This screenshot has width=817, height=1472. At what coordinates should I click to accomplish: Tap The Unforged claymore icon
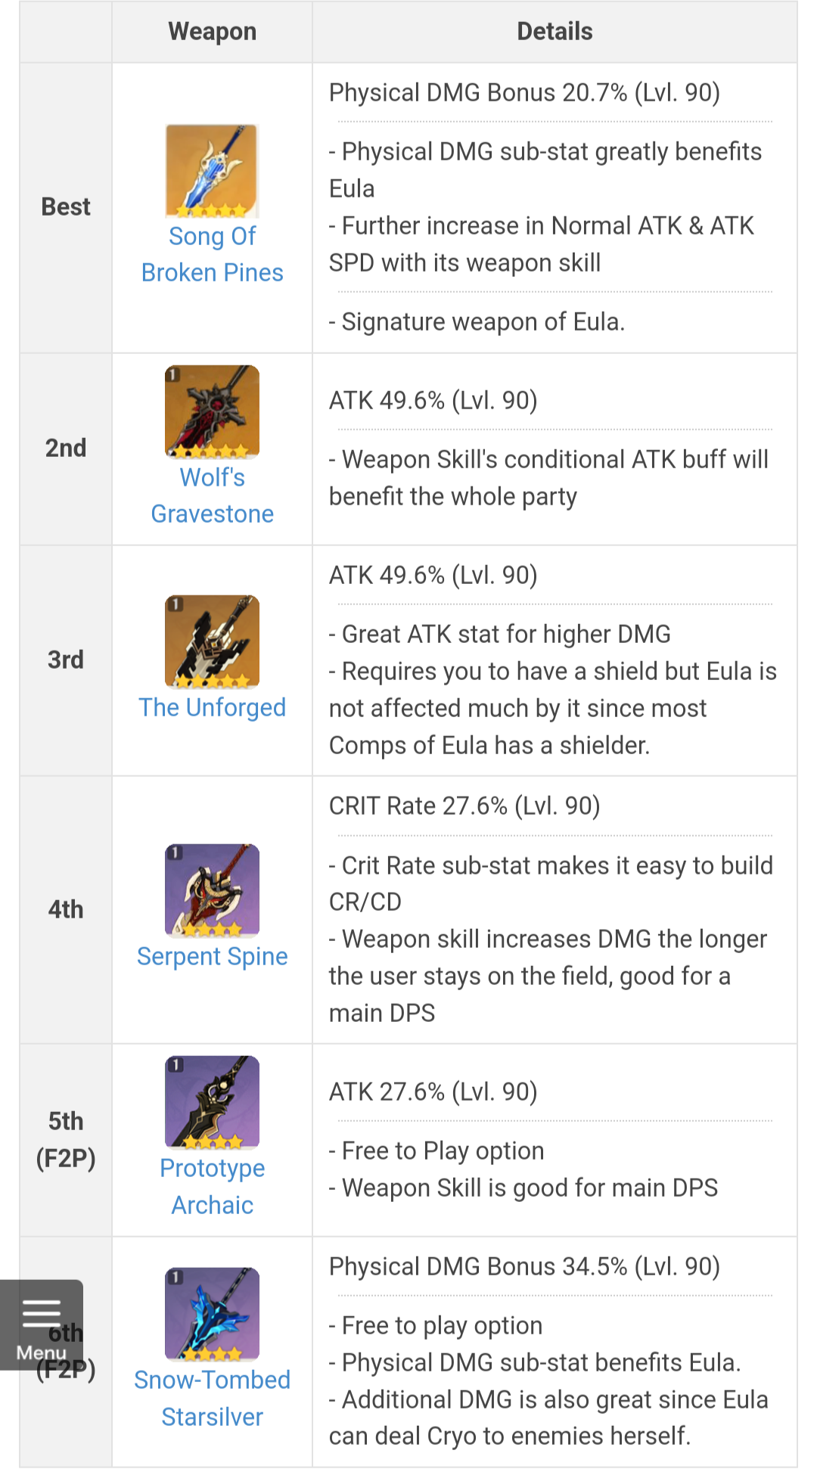[212, 641]
